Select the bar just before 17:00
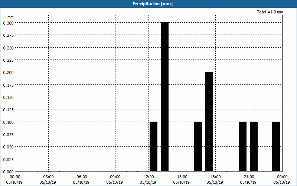Screen dimensions: 297x186 (x=198, y=147)
